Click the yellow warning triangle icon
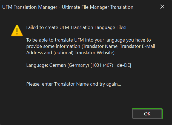The width and height of the screenshot is (172, 125). coord(17,30)
